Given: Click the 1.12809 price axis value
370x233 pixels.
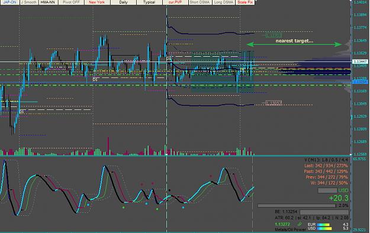Looking at the screenshot, I should pyautogui.click(x=361, y=130).
